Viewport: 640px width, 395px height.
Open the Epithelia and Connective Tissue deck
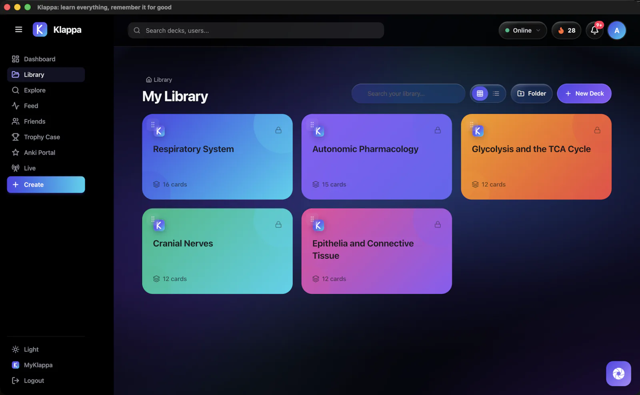(x=376, y=251)
